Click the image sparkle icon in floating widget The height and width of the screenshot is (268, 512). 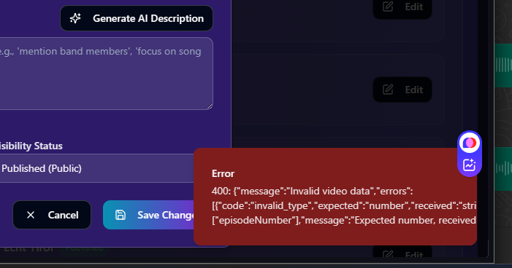pos(469,165)
